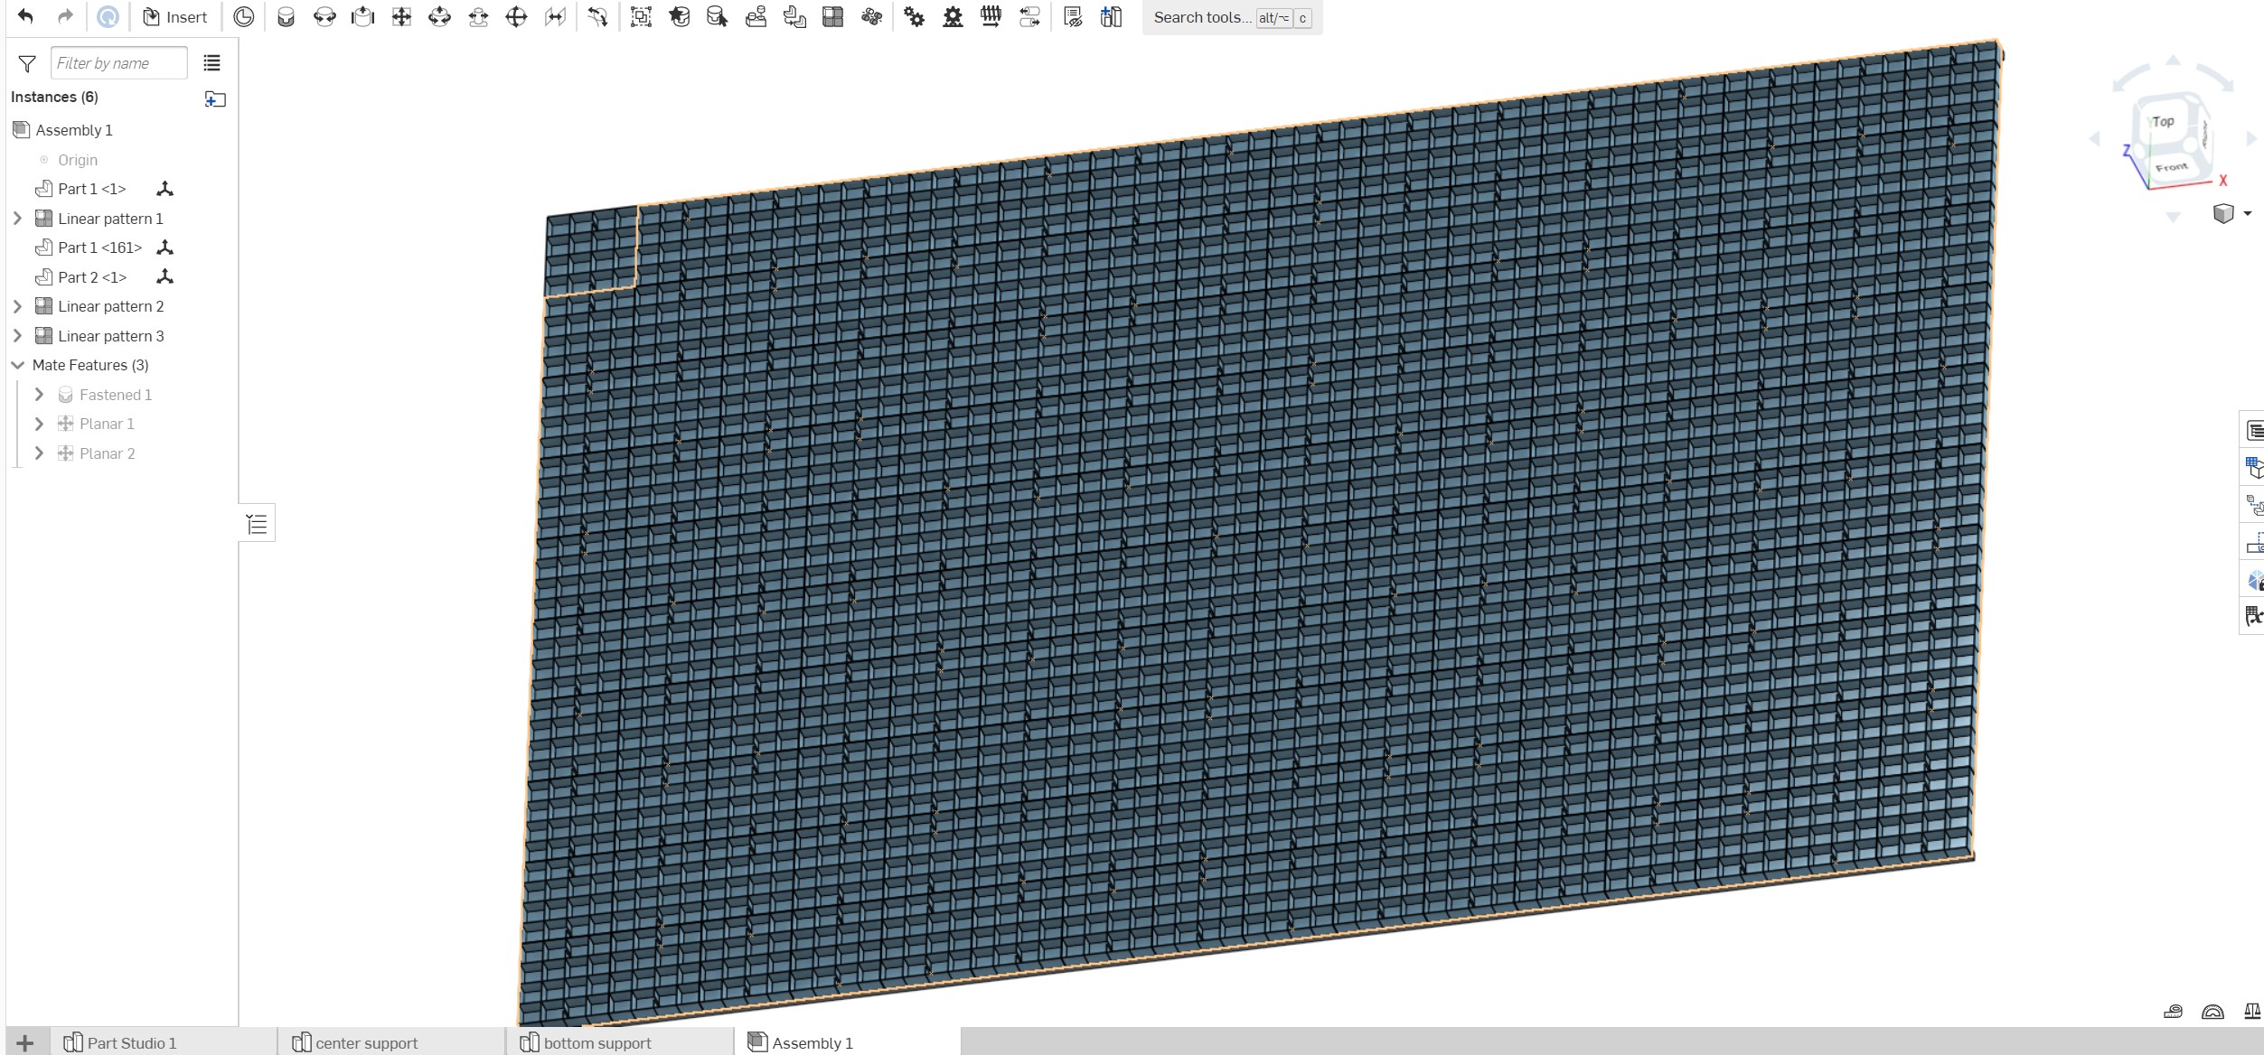Click the Search tools box
This screenshot has width=2264, height=1055.
click(x=1202, y=17)
